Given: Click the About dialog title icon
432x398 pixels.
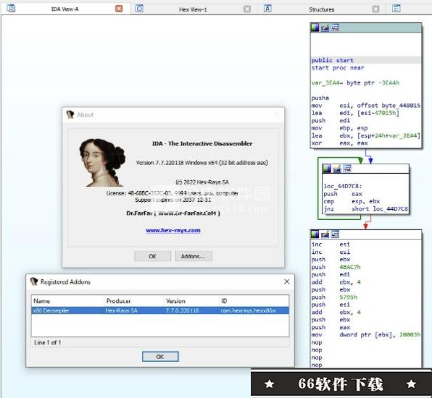Looking at the screenshot, I should [70, 114].
